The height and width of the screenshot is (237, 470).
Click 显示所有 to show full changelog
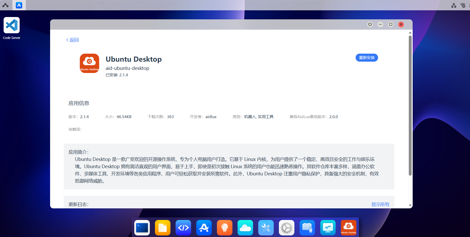pos(380,204)
